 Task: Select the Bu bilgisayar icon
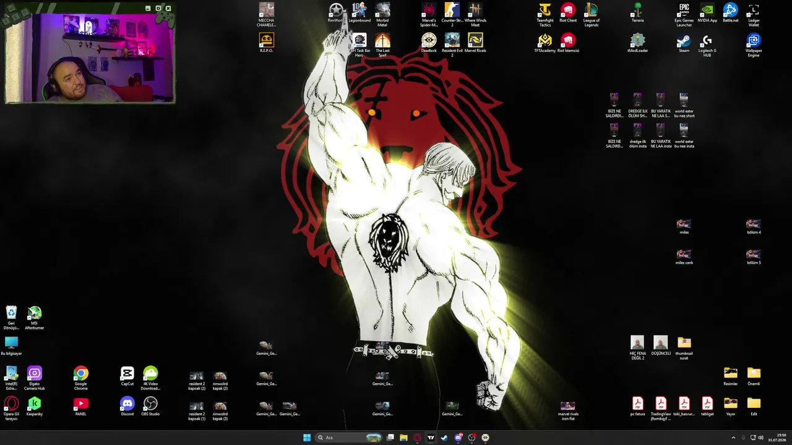coord(11,345)
